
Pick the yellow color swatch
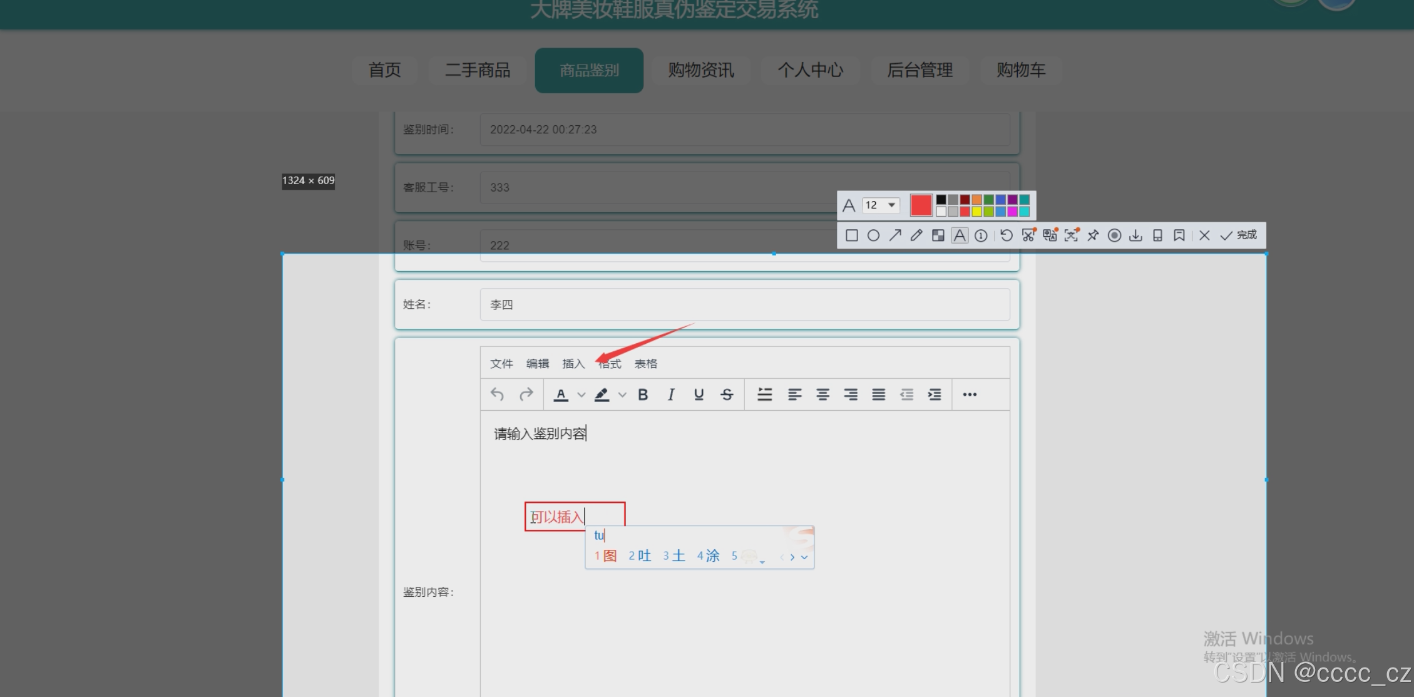point(976,212)
